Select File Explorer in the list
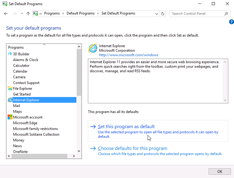The image size is (234, 178). 22,89
